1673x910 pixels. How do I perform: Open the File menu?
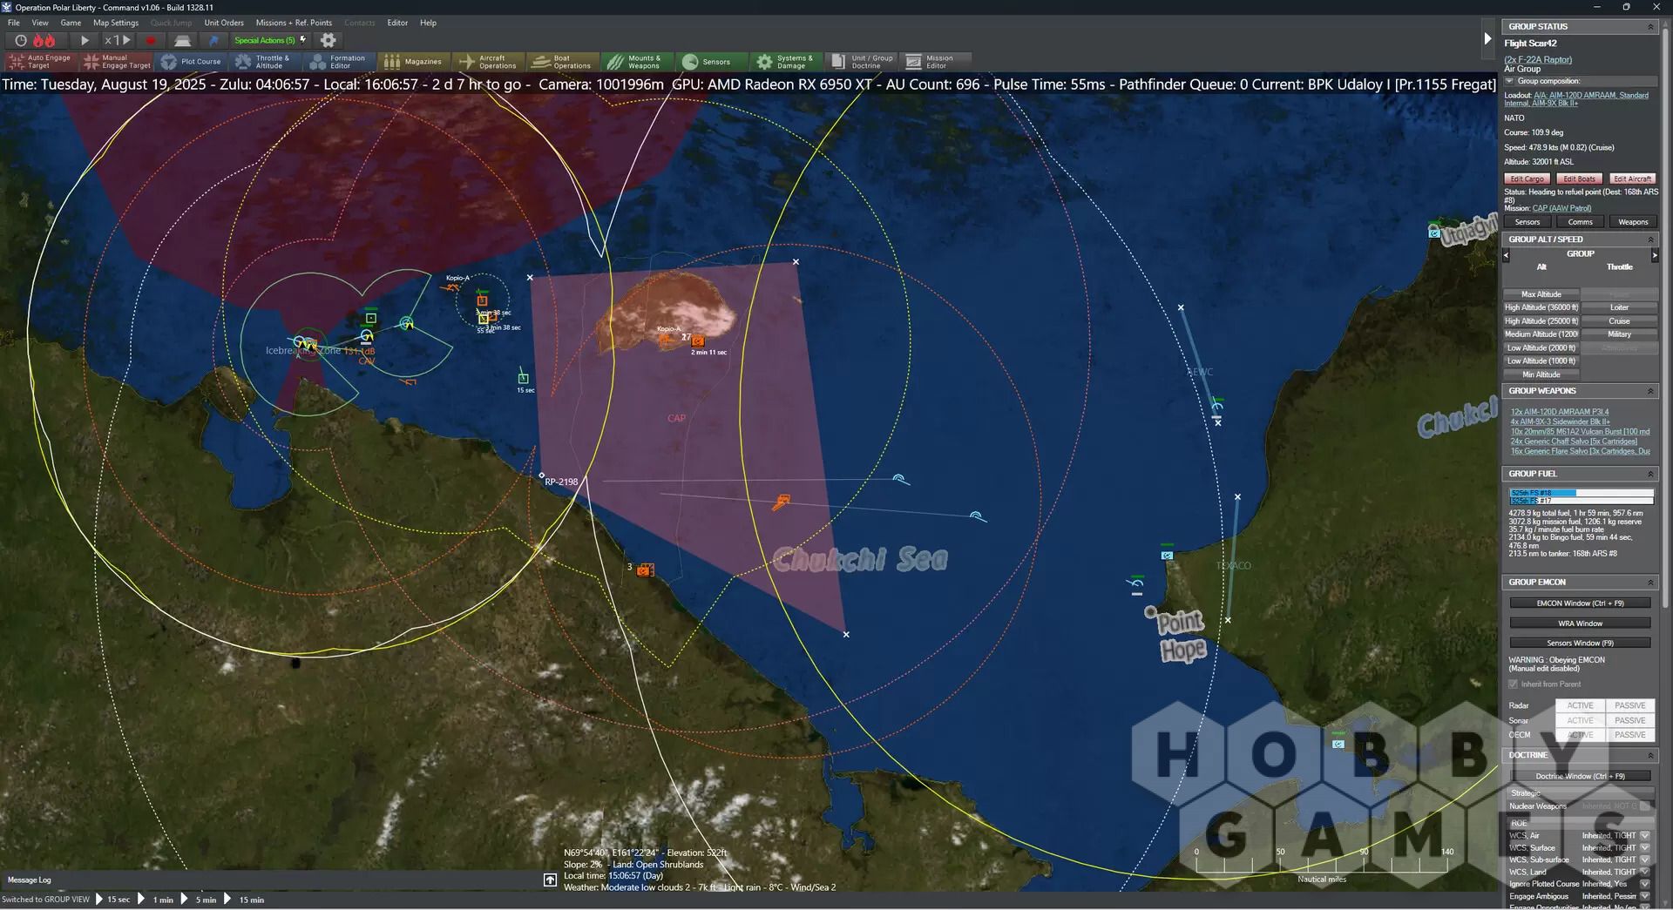point(14,23)
